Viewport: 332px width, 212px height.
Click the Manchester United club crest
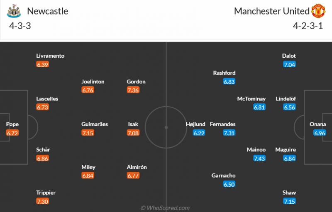pyautogui.click(x=318, y=11)
